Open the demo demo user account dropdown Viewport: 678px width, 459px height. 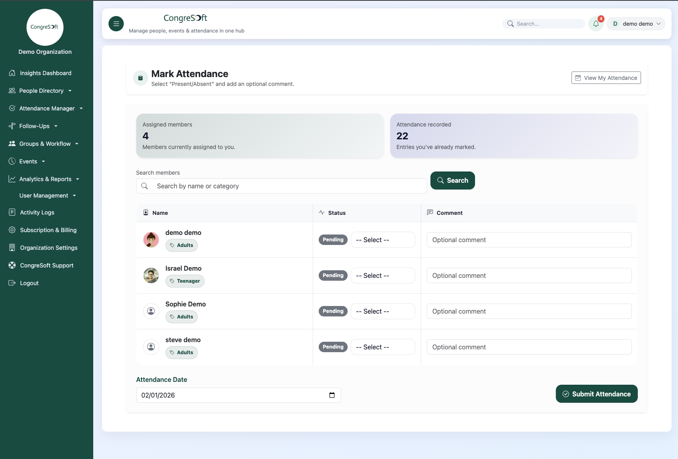click(x=636, y=24)
